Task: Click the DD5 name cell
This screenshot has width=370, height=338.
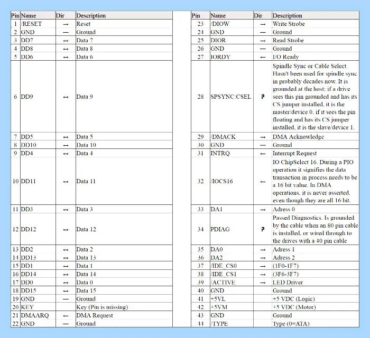Action: 38,137
